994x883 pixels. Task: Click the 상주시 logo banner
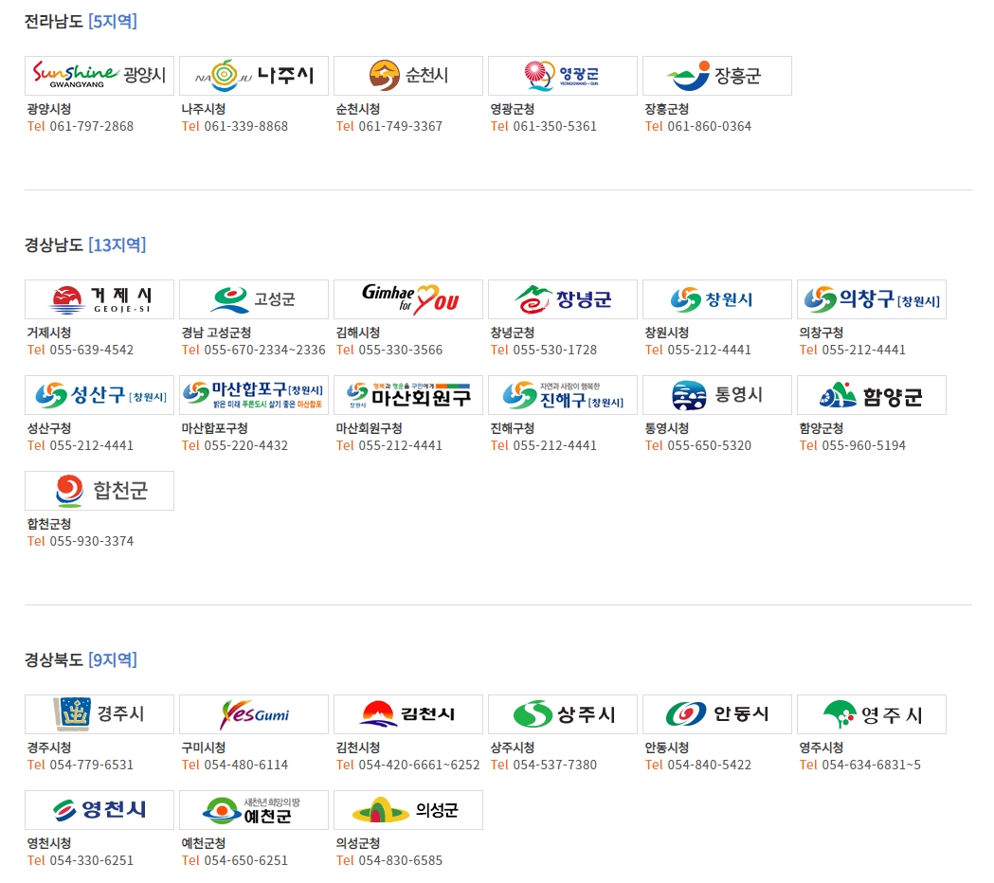point(563,714)
